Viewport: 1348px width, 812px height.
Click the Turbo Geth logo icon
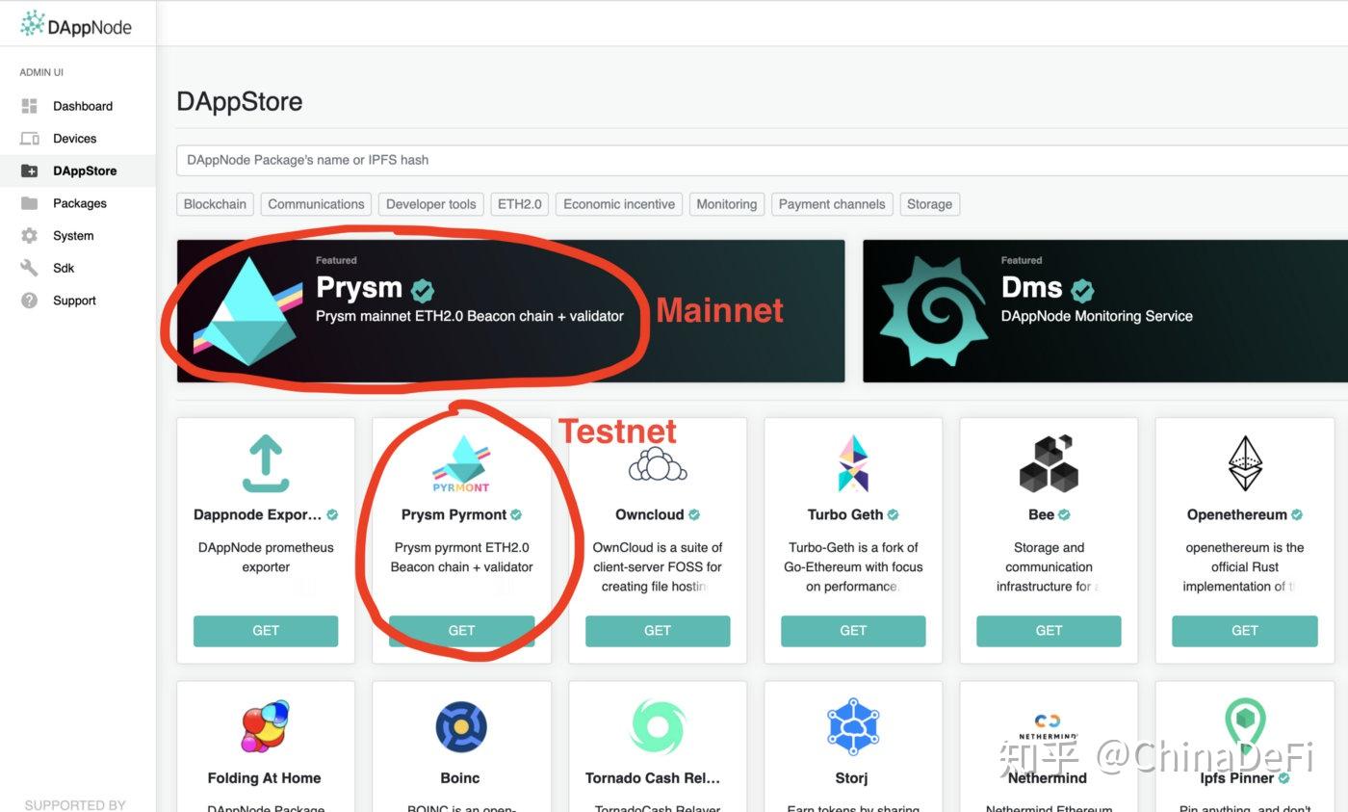tap(853, 463)
